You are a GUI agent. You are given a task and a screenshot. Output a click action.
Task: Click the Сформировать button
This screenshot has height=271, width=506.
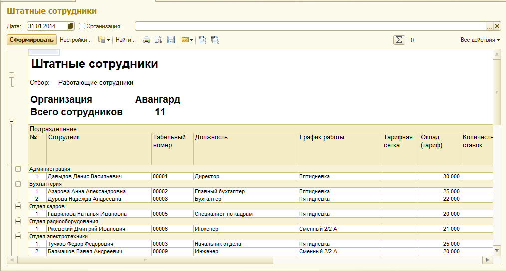31,40
